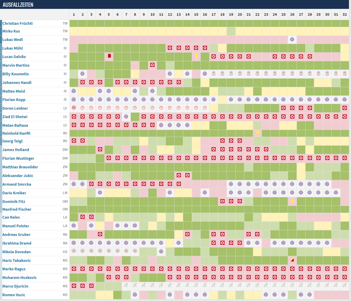The height and width of the screenshot is (301, 351).
Task: Click Reinhold Ranftl's yellow card on matchday 22
Action: (x=258, y=132)
